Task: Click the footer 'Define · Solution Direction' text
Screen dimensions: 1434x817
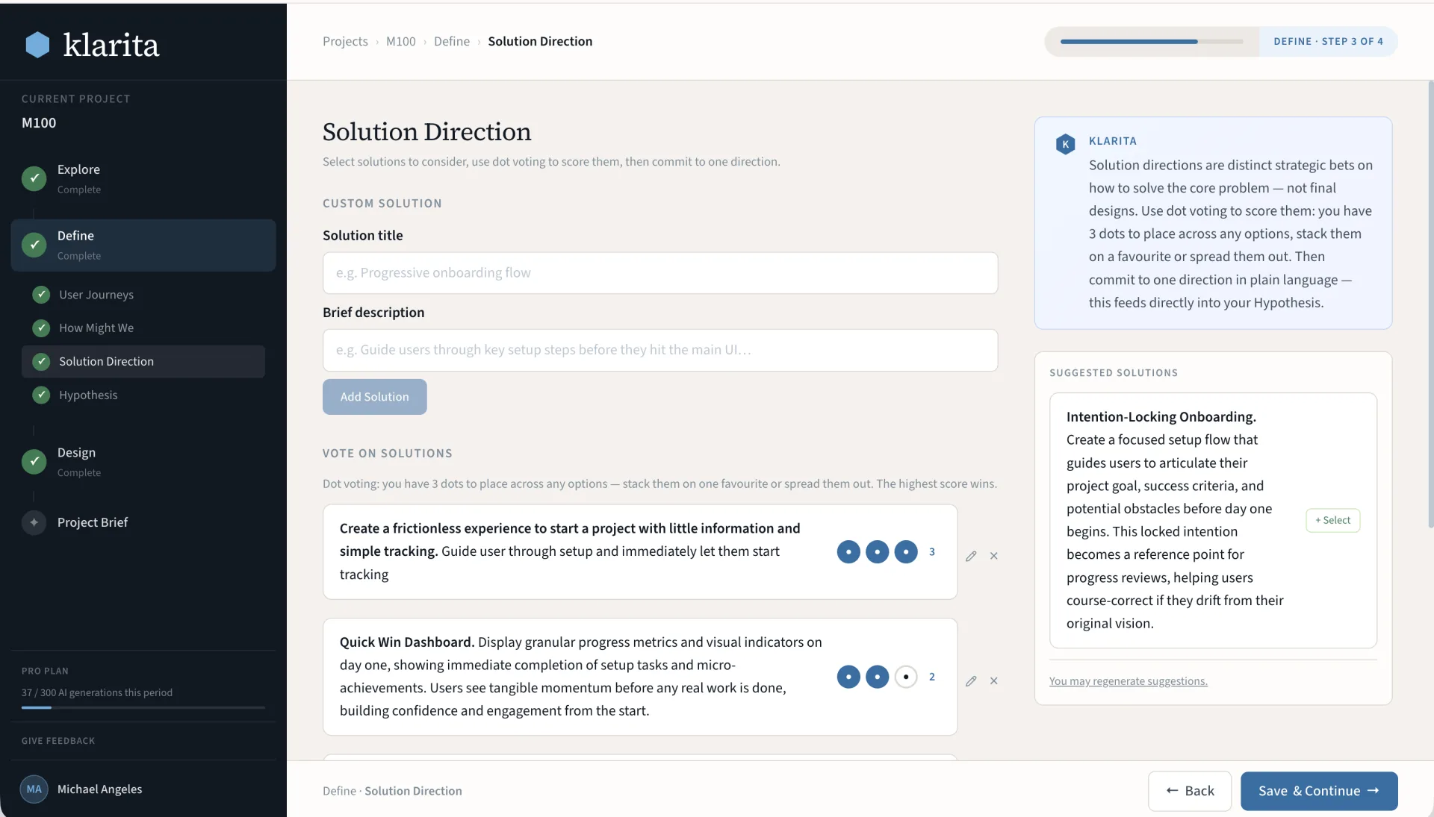Action: (392, 791)
